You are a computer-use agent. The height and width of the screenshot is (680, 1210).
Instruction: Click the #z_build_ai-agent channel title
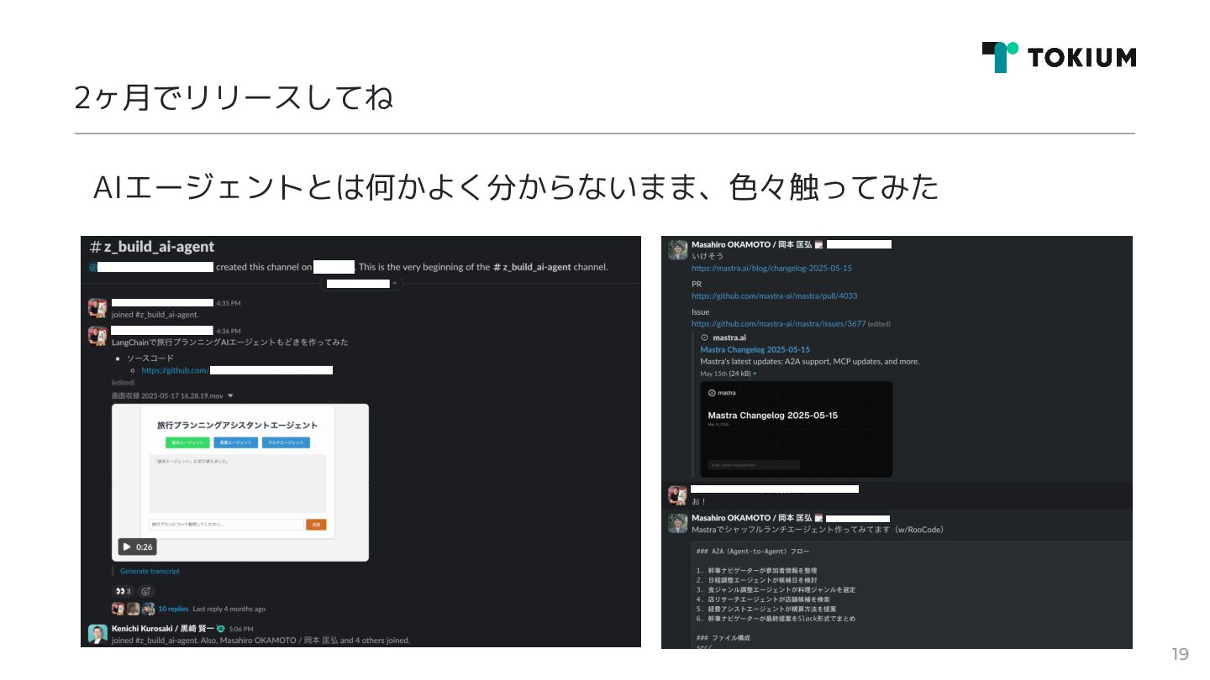tap(152, 247)
